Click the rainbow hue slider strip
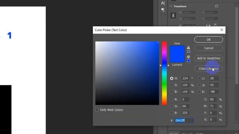 point(164,73)
